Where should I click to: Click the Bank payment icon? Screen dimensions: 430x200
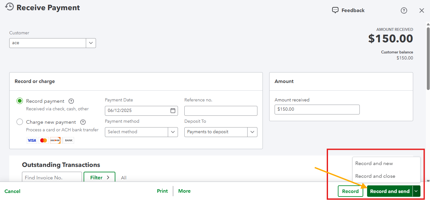(x=69, y=140)
